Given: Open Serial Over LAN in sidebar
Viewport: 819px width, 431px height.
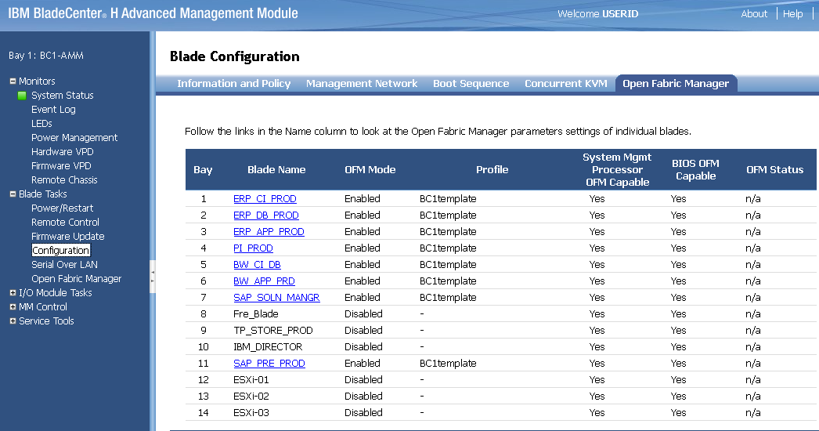Looking at the screenshot, I should pos(64,265).
